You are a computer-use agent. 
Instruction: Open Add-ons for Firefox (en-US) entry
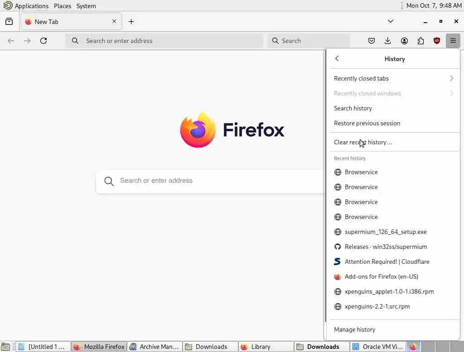[x=394, y=276]
